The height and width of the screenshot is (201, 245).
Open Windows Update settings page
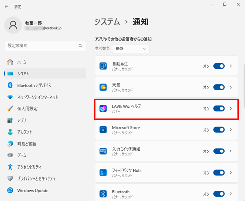[45, 190]
